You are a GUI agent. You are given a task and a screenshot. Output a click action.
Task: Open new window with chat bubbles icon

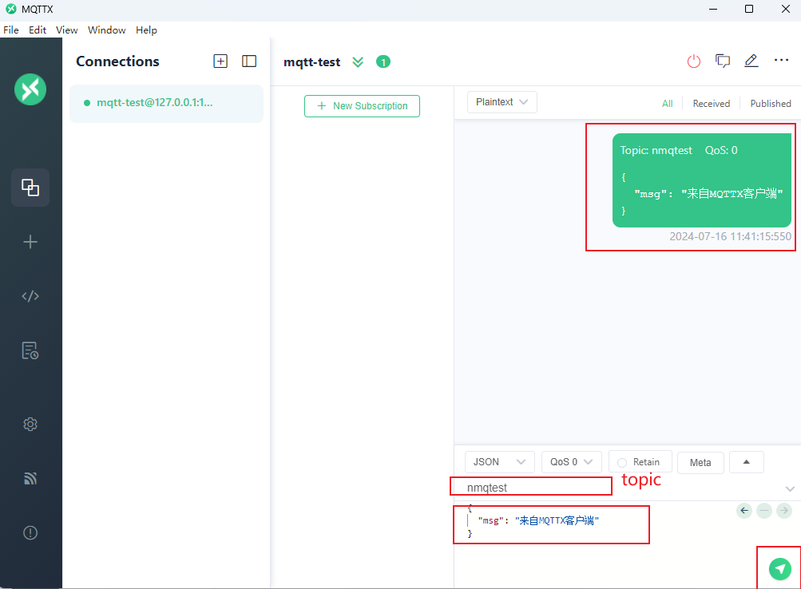point(722,61)
